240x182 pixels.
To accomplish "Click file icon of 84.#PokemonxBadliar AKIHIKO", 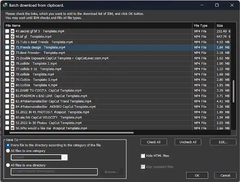I will (12, 106).
